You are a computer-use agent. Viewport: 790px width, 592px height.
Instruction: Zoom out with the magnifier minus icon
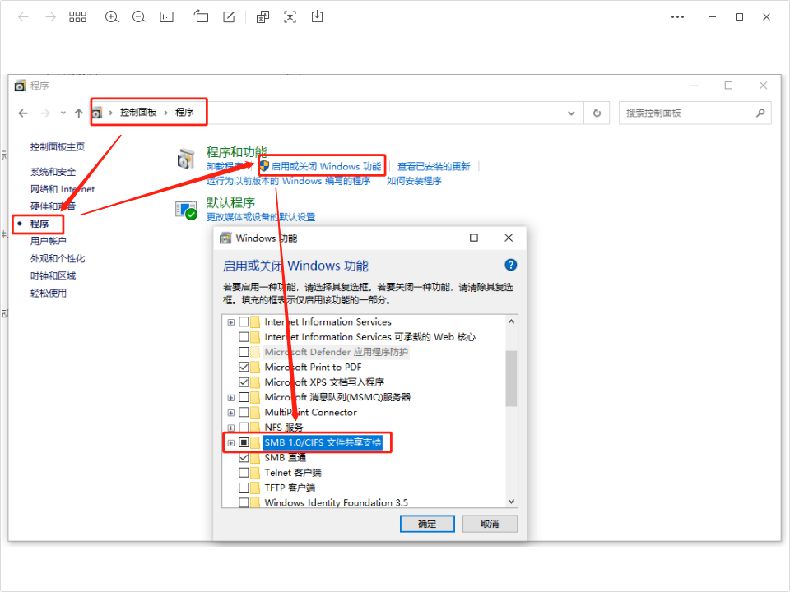(139, 17)
